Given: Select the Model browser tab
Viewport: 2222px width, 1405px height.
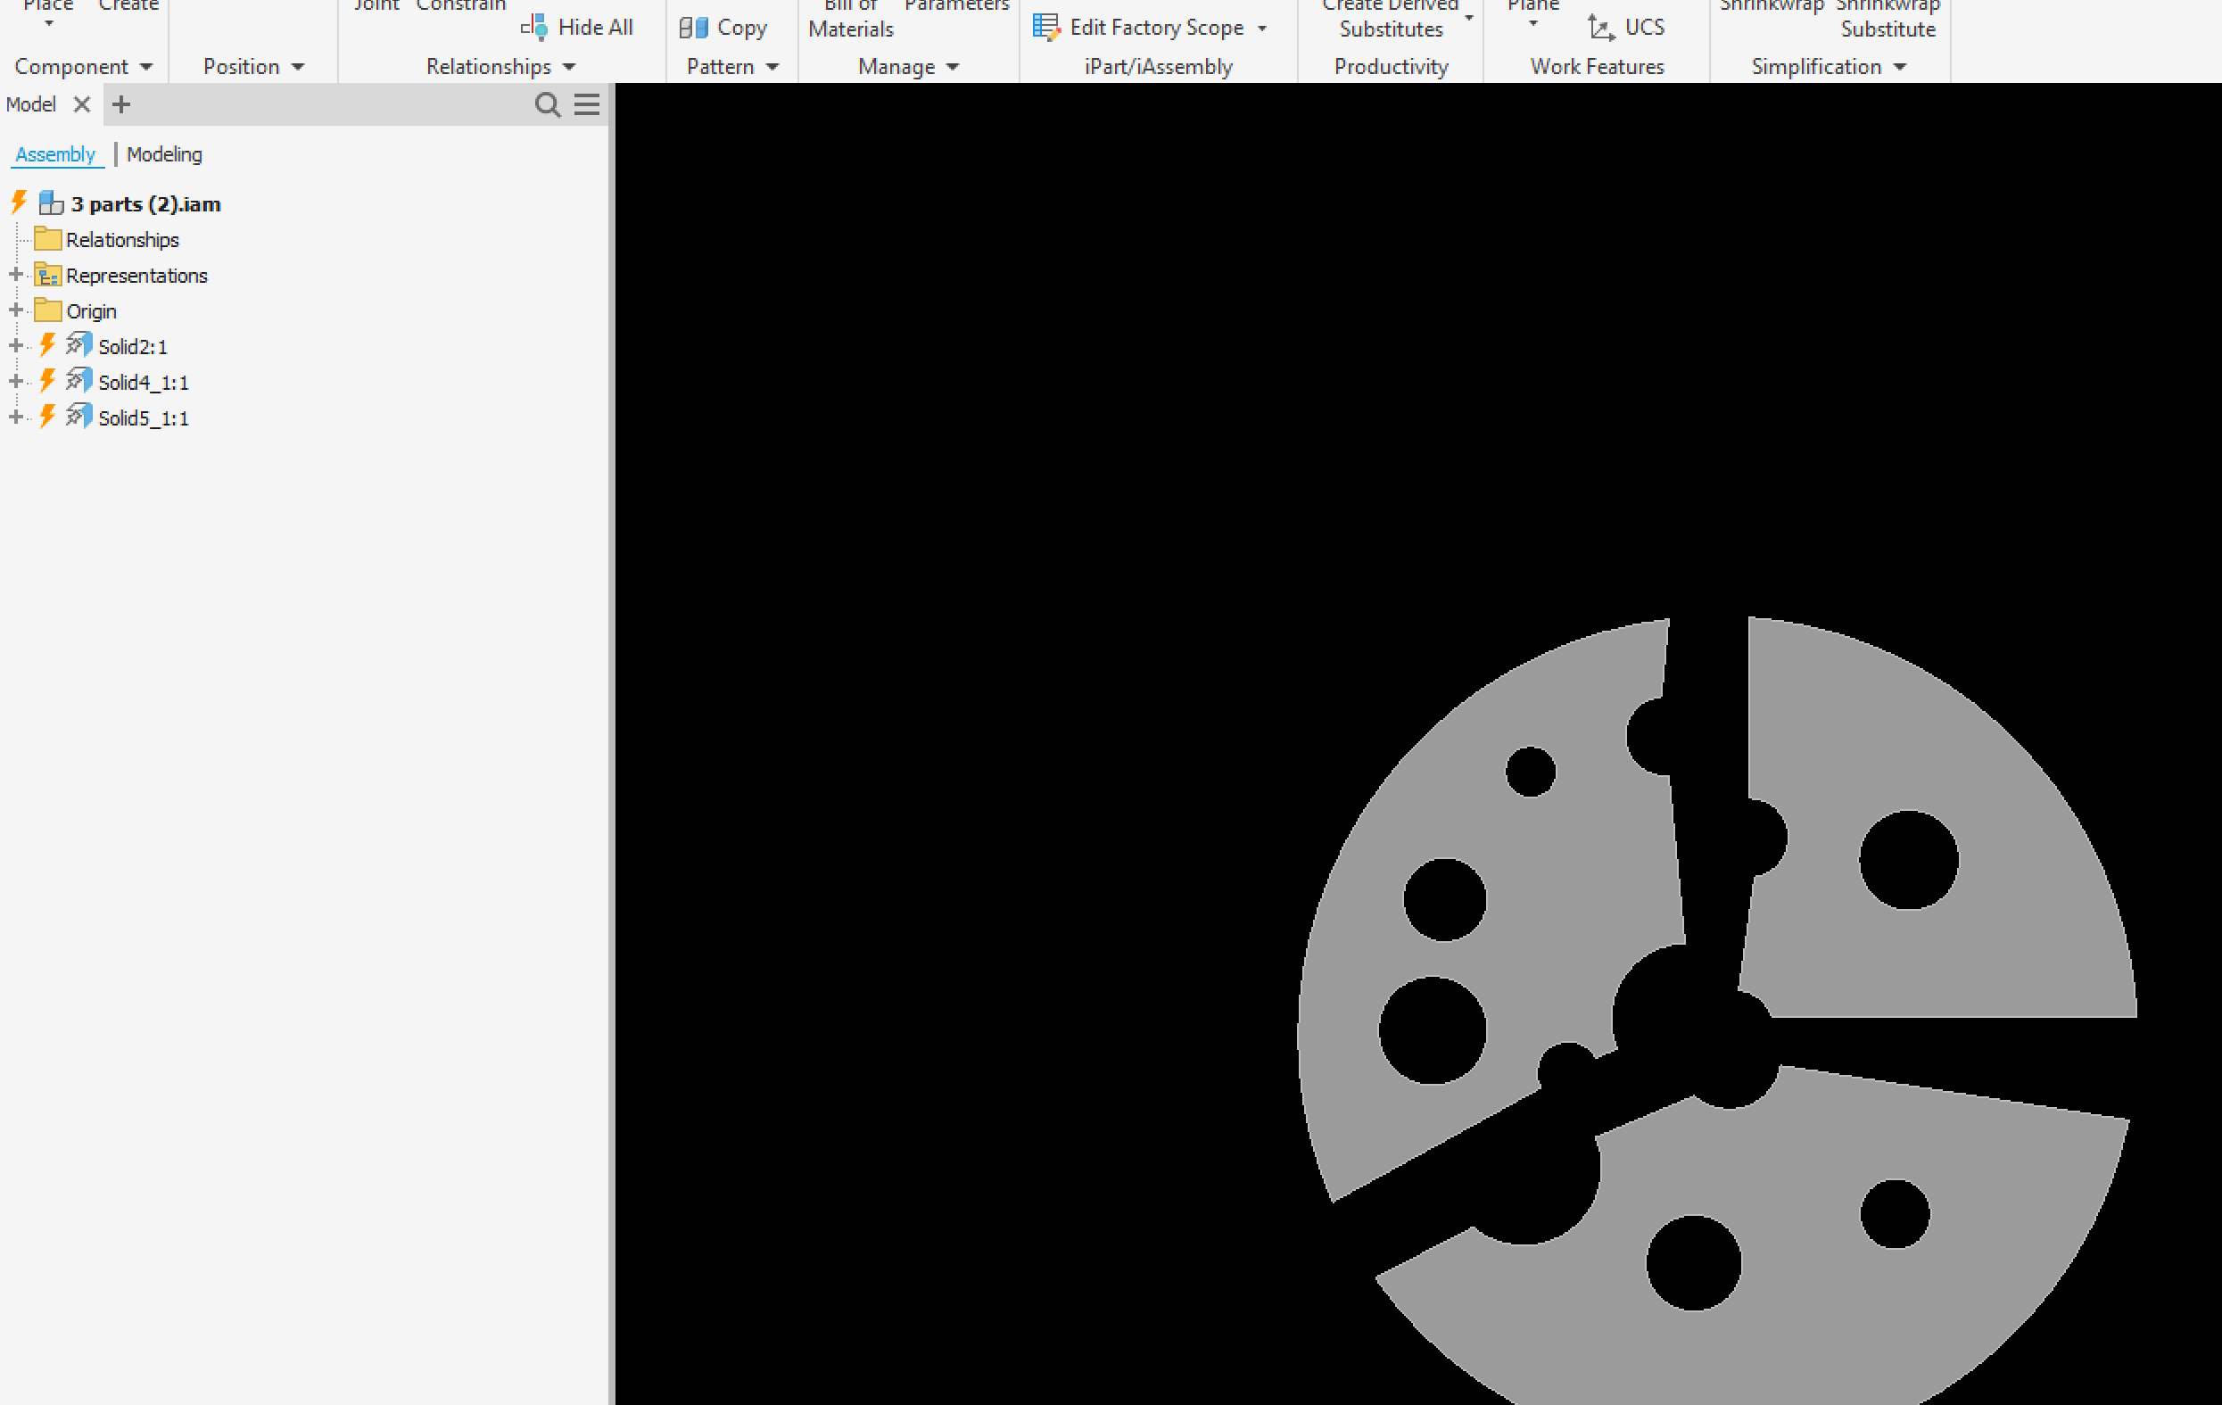Looking at the screenshot, I should (x=31, y=104).
